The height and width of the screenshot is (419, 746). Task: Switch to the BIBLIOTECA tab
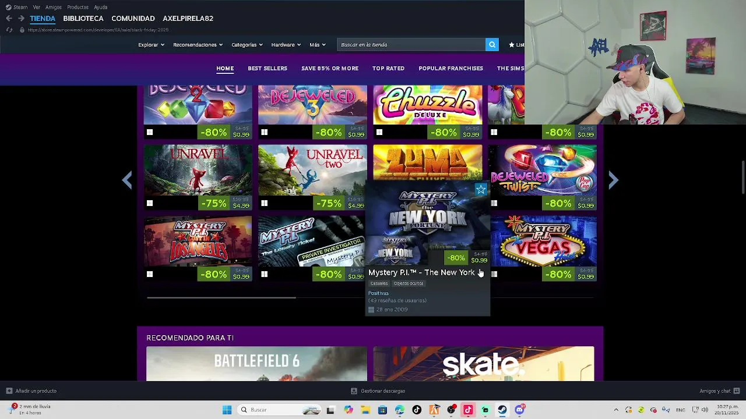click(83, 19)
